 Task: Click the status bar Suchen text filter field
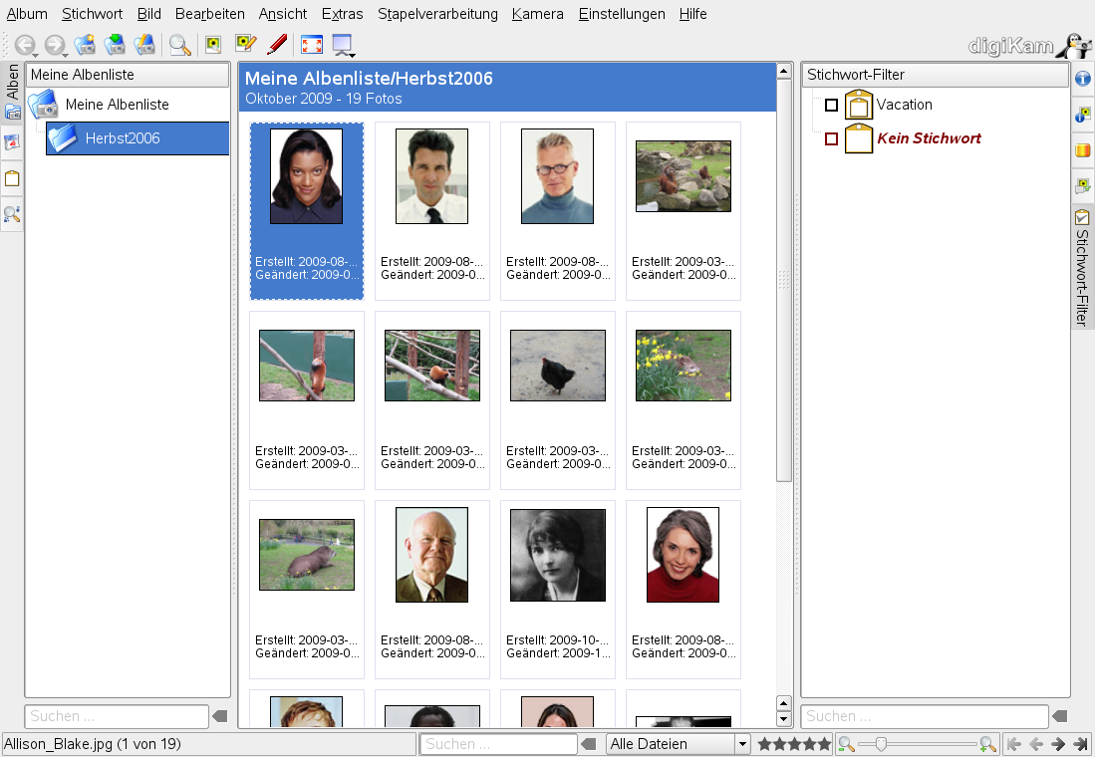[x=498, y=744]
